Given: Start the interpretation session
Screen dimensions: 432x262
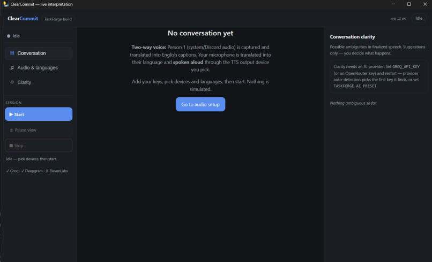Looking at the screenshot, I should (x=39, y=114).
